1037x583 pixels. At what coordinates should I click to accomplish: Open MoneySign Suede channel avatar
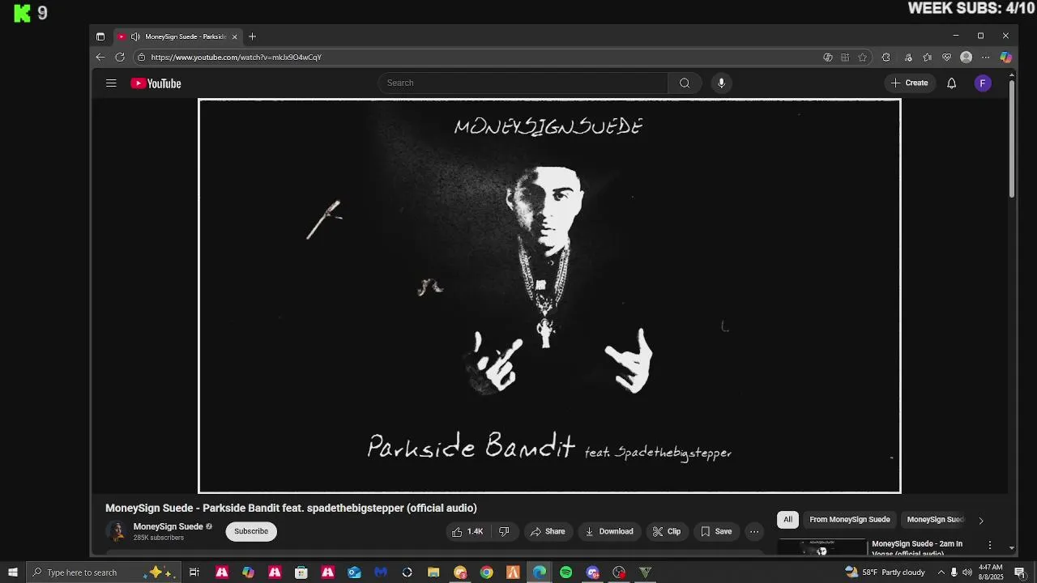117,531
